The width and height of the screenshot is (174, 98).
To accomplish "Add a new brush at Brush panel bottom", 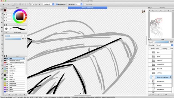I will coord(5,94).
